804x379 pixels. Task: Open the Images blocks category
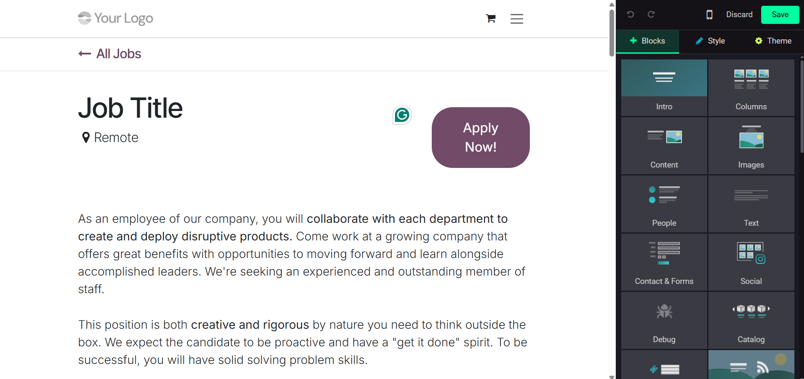(x=751, y=146)
